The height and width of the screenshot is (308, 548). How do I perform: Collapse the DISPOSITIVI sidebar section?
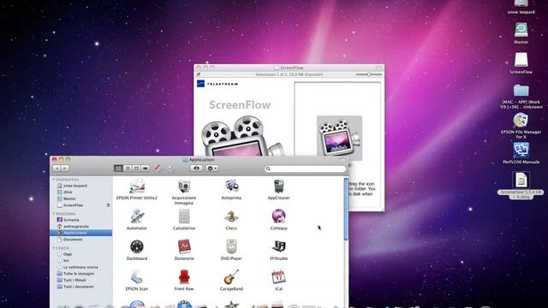coord(54,180)
